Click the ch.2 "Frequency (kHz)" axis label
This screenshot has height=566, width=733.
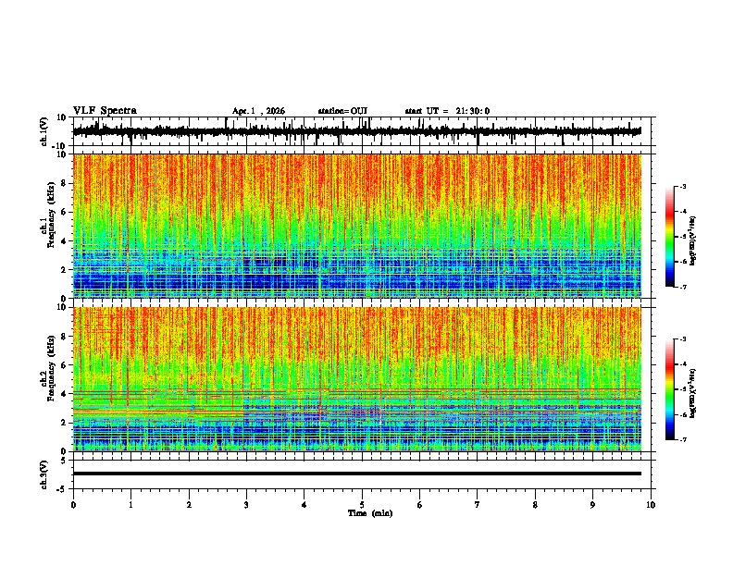[x=51, y=368]
